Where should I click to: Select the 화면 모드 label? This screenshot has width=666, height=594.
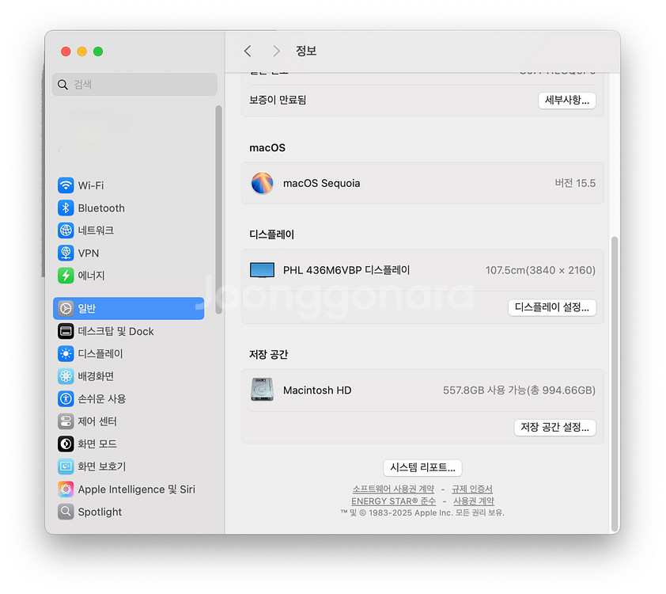pyautogui.click(x=97, y=444)
